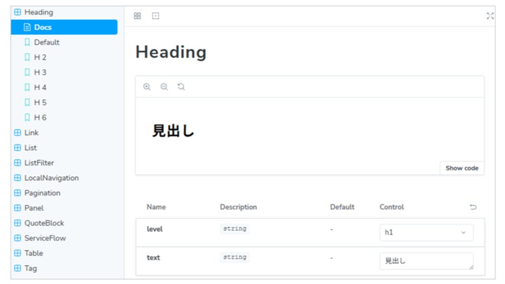
Task: Reset zoom on the preview canvas
Action: (x=181, y=87)
